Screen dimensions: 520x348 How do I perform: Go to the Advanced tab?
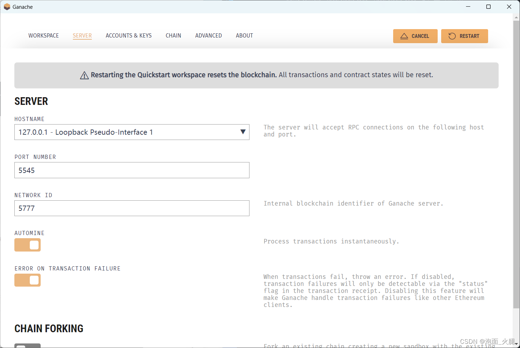point(208,35)
